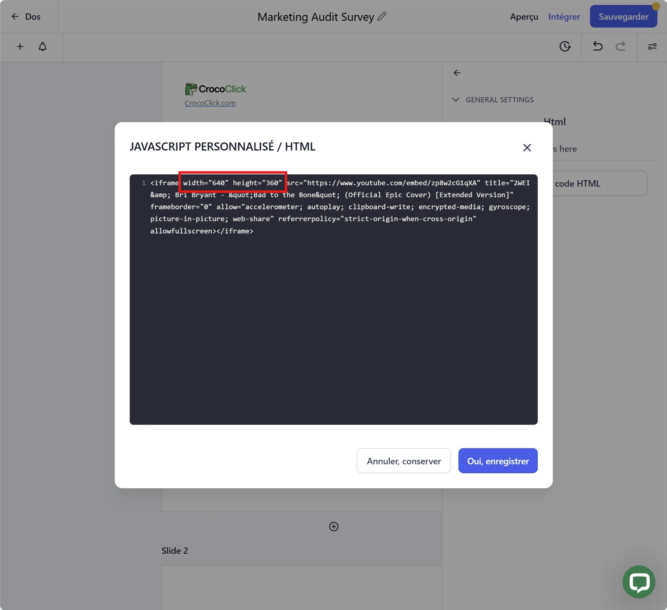Open the Intégrer tab
The image size is (667, 610).
(564, 17)
